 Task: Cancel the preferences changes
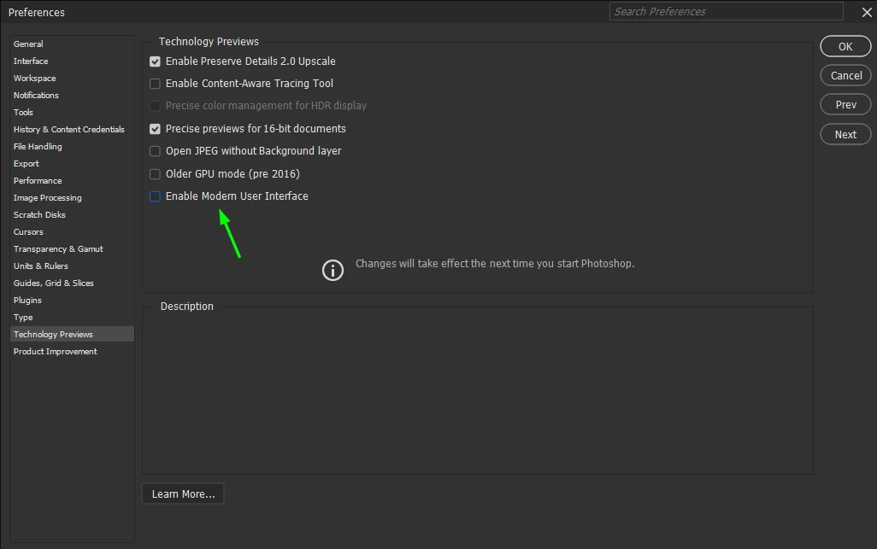click(845, 75)
